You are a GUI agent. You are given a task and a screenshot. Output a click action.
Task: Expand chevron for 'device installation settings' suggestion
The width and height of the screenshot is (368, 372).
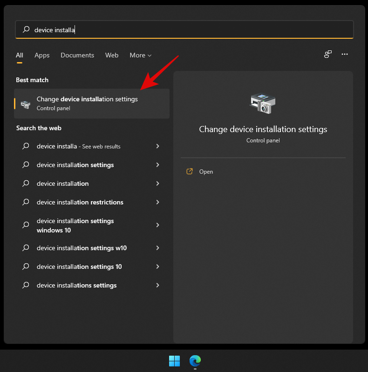[157, 165]
